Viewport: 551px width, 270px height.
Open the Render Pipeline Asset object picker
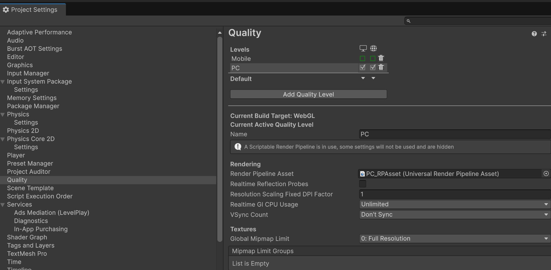(x=546, y=174)
